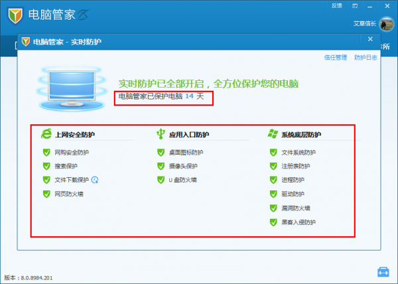
Task: Click the USB icon beside 应用入口防护
Action: pyautogui.click(x=161, y=134)
